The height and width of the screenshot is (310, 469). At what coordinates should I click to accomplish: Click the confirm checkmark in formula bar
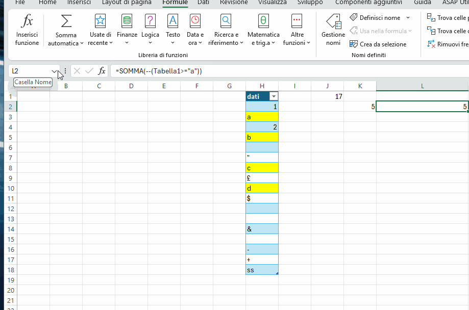point(89,71)
